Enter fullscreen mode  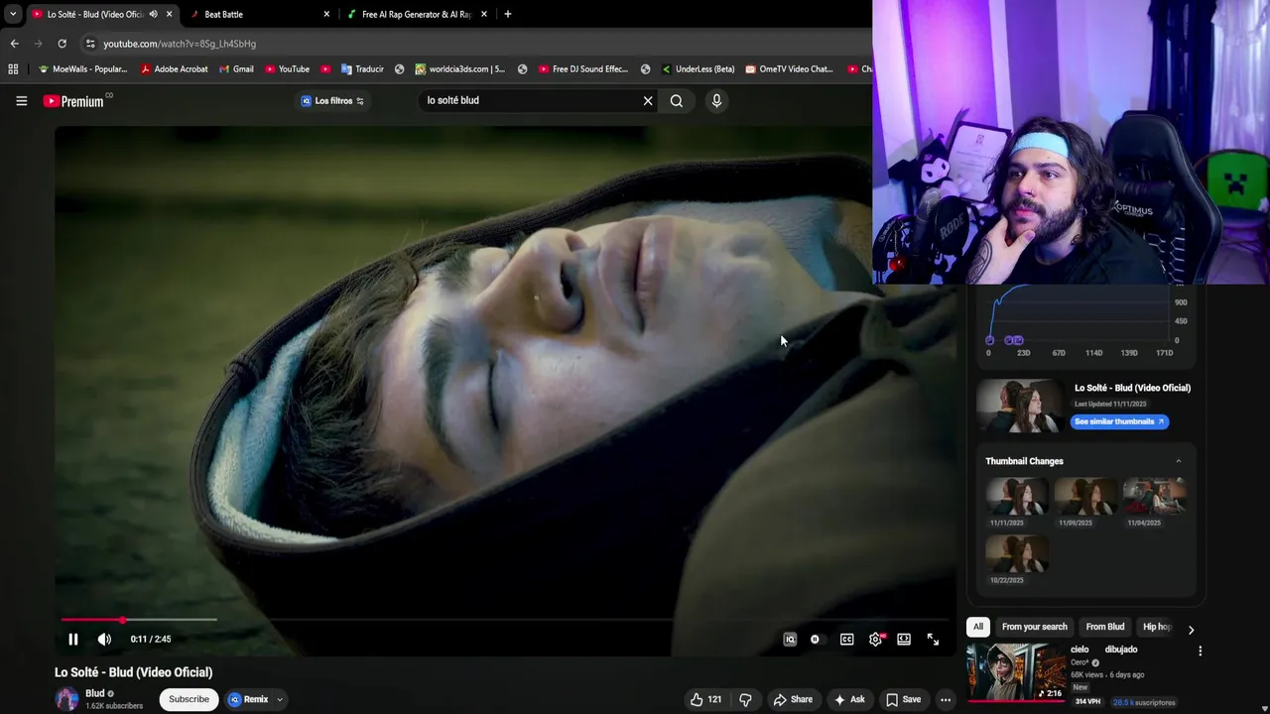coord(933,640)
